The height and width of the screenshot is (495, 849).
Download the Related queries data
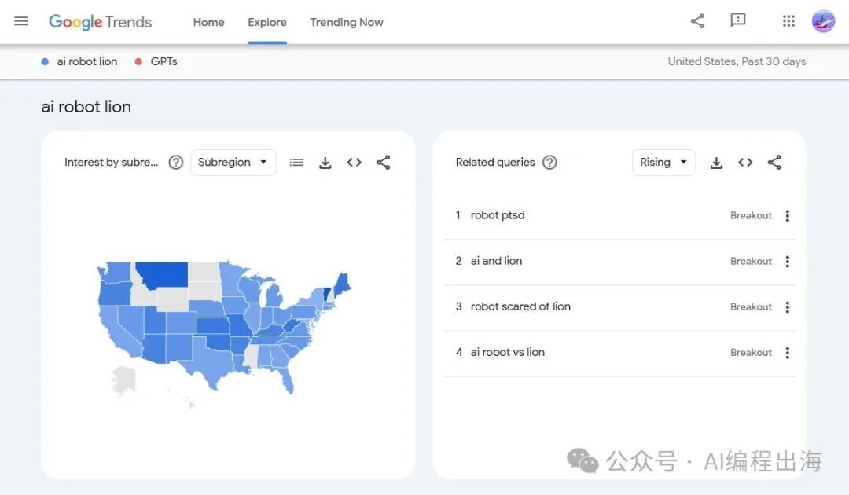pos(716,163)
